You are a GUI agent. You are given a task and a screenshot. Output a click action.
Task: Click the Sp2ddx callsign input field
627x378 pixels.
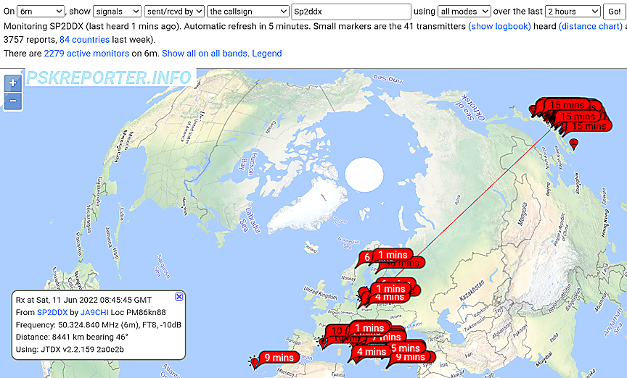point(351,12)
